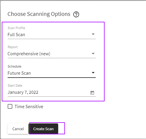This screenshot has height=139, width=146.
Task: Click the Schedule field label
Action: [14, 66]
